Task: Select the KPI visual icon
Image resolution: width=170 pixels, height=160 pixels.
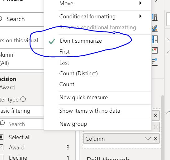Action: 155,50
